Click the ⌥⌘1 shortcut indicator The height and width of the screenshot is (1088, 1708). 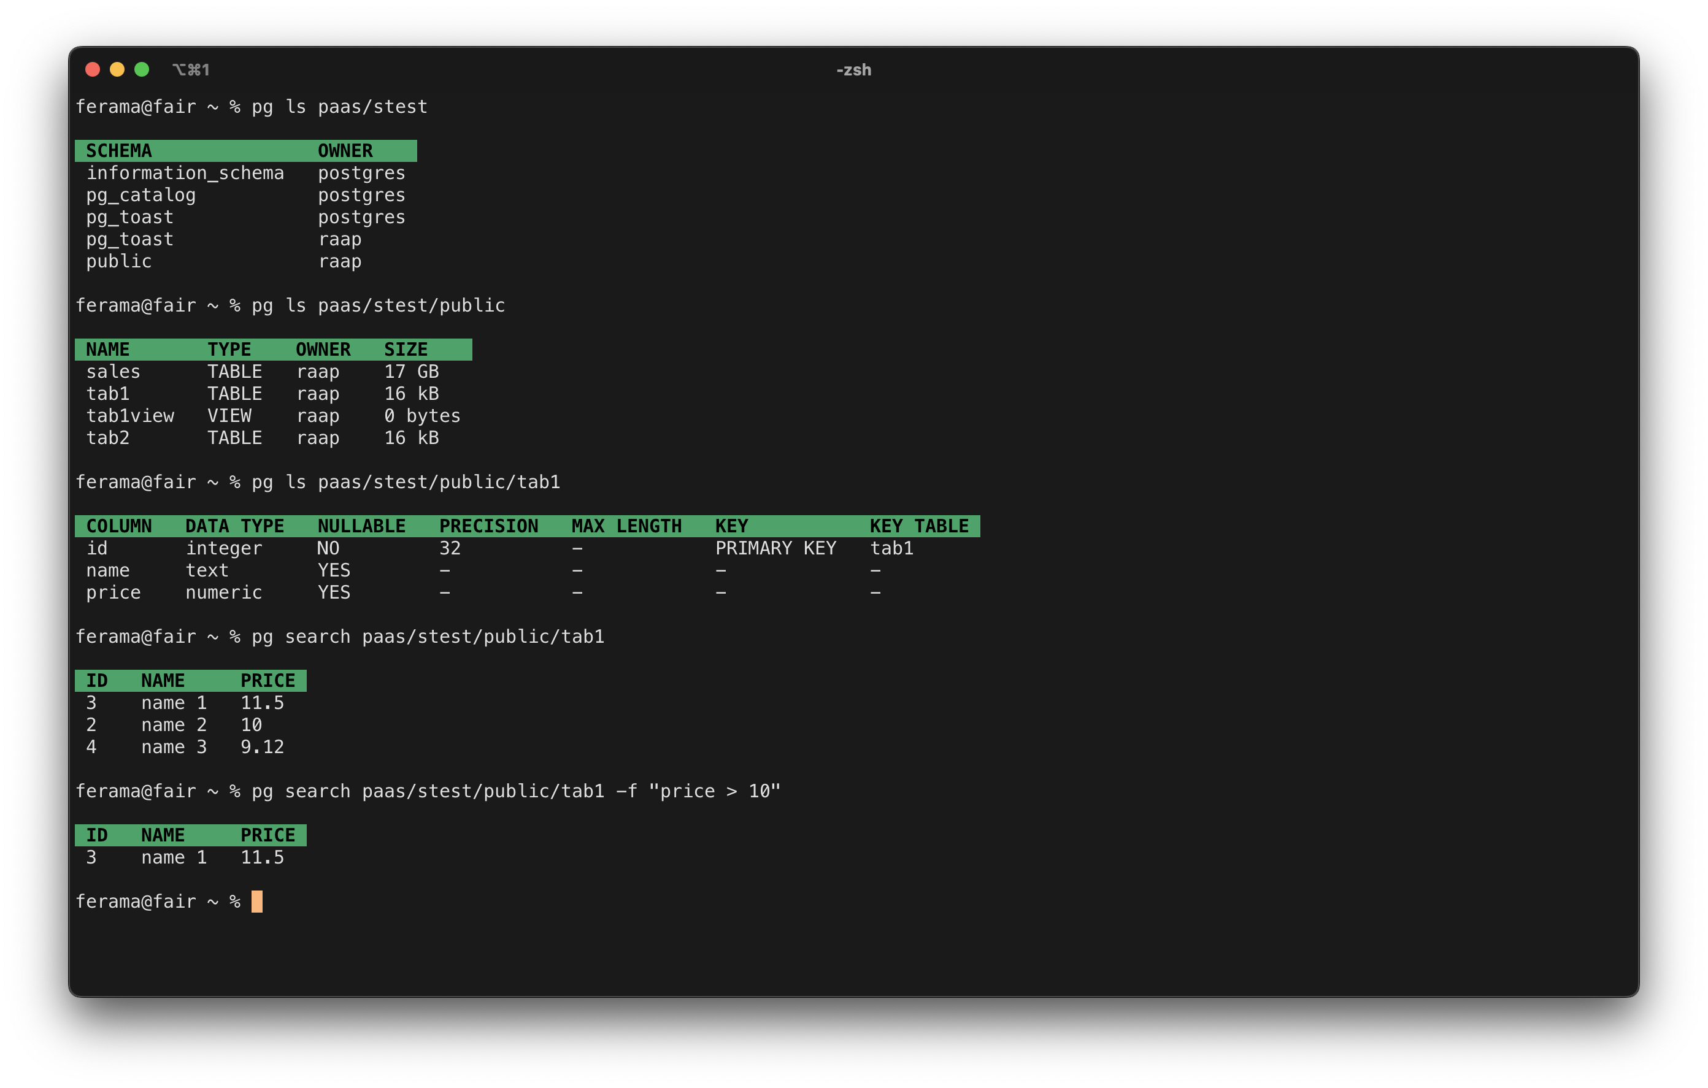[x=191, y=69]
